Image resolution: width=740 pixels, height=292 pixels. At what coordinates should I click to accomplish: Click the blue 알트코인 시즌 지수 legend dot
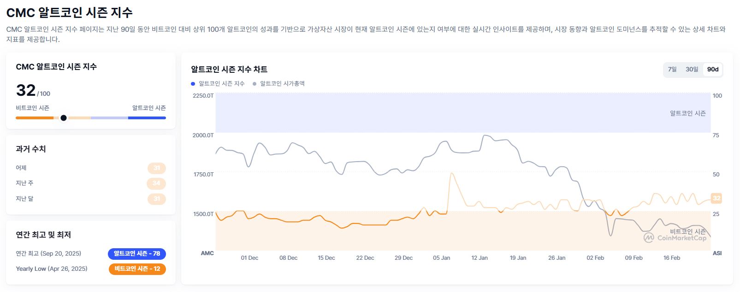193,83
